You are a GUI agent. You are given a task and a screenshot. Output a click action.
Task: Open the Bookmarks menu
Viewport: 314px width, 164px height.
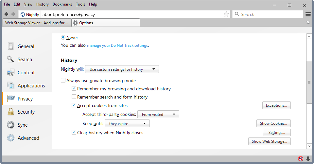(62, 4)
